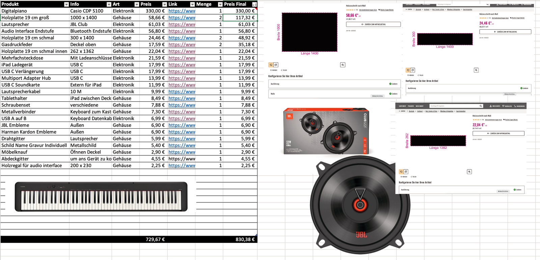The width and height of the screenshot is (540, 260).
Task: Click Sortiment menu in 22,04 € screenshot
Action: click(402, 106)
